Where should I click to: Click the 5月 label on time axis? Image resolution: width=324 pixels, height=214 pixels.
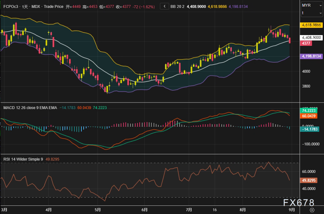(x=98, y=210)
